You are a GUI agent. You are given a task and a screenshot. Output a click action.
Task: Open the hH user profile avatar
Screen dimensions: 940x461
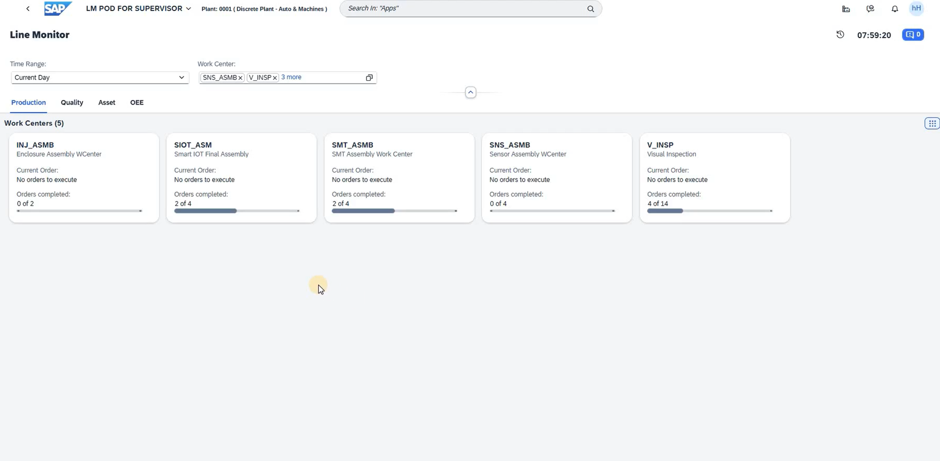916,8
